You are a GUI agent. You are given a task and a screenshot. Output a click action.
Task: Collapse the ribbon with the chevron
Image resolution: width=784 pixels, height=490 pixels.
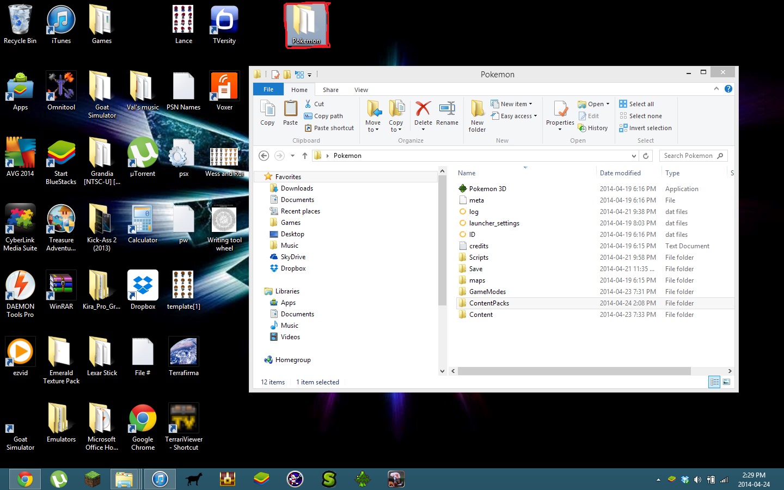(x=716, y=89)
